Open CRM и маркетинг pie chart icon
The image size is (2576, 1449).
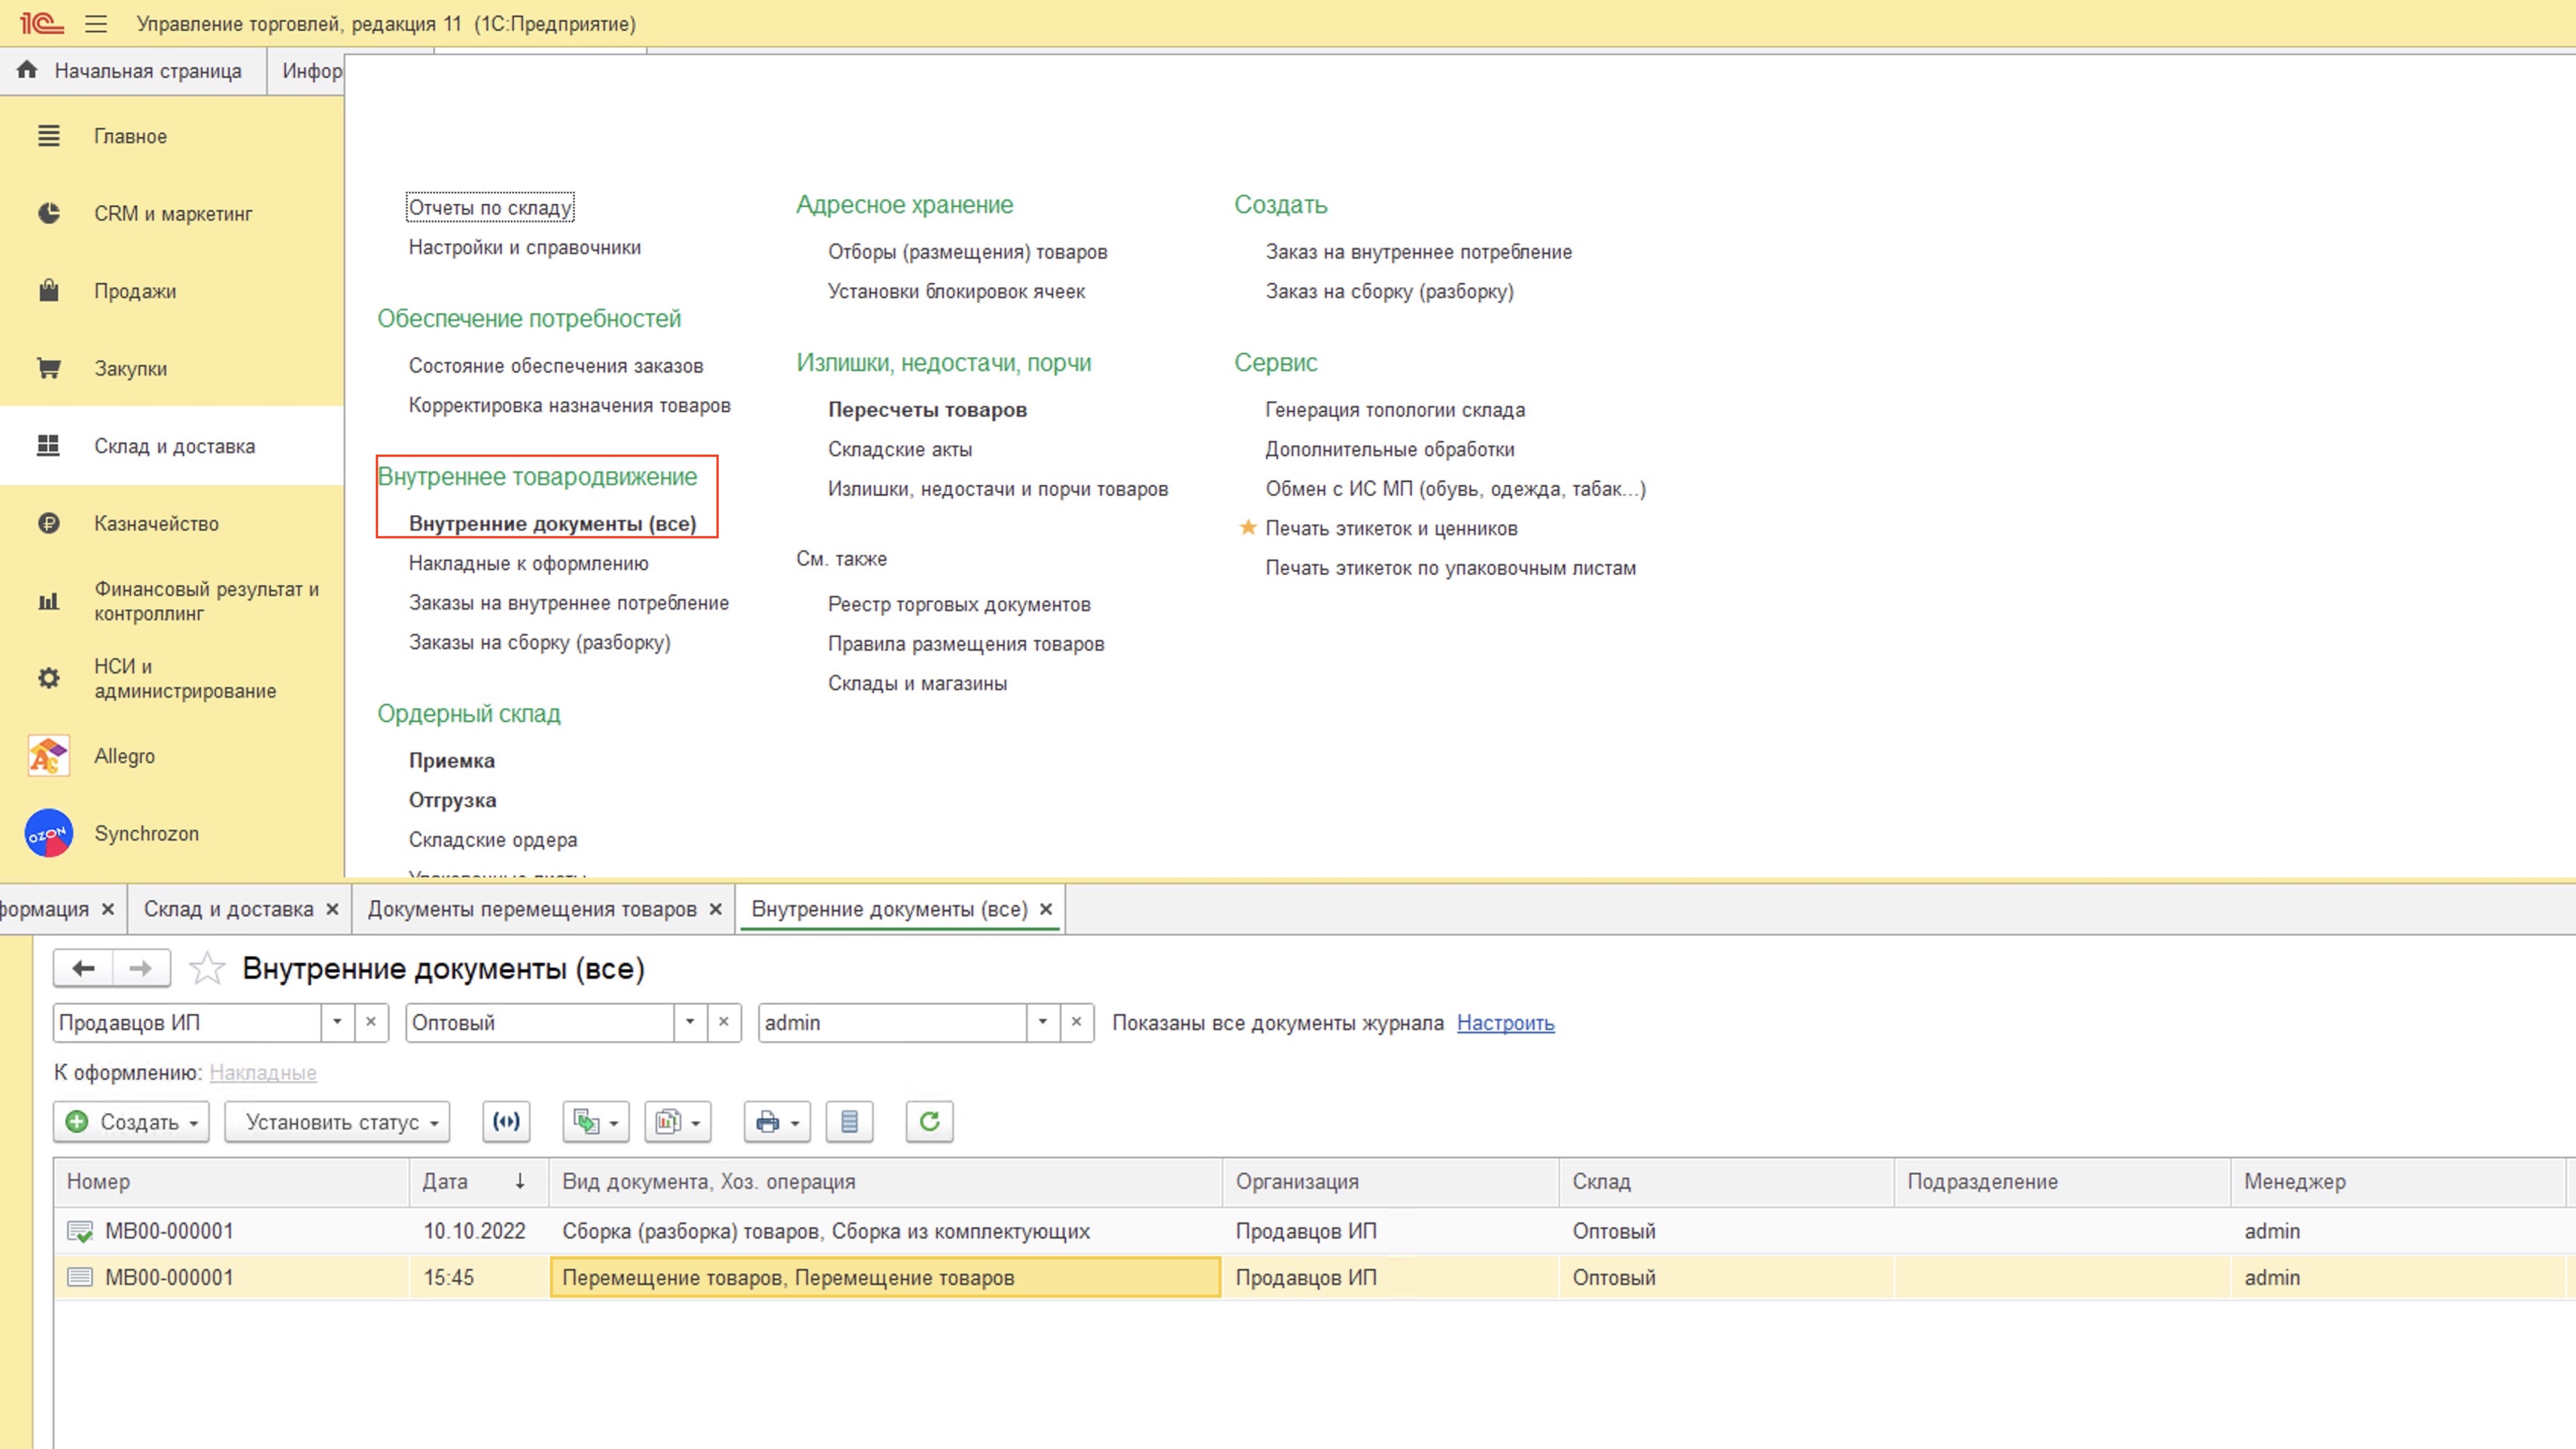48,213
